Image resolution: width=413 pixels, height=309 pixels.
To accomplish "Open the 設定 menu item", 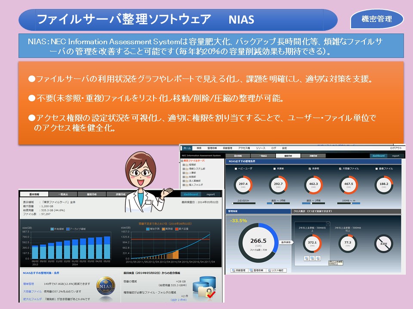I will pos(284,148).
